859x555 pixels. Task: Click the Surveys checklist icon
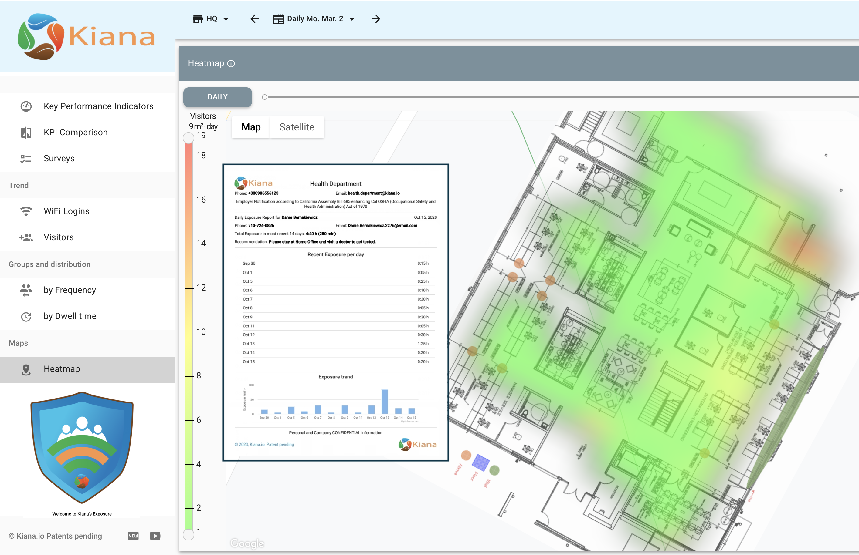[x=26, y=159]
